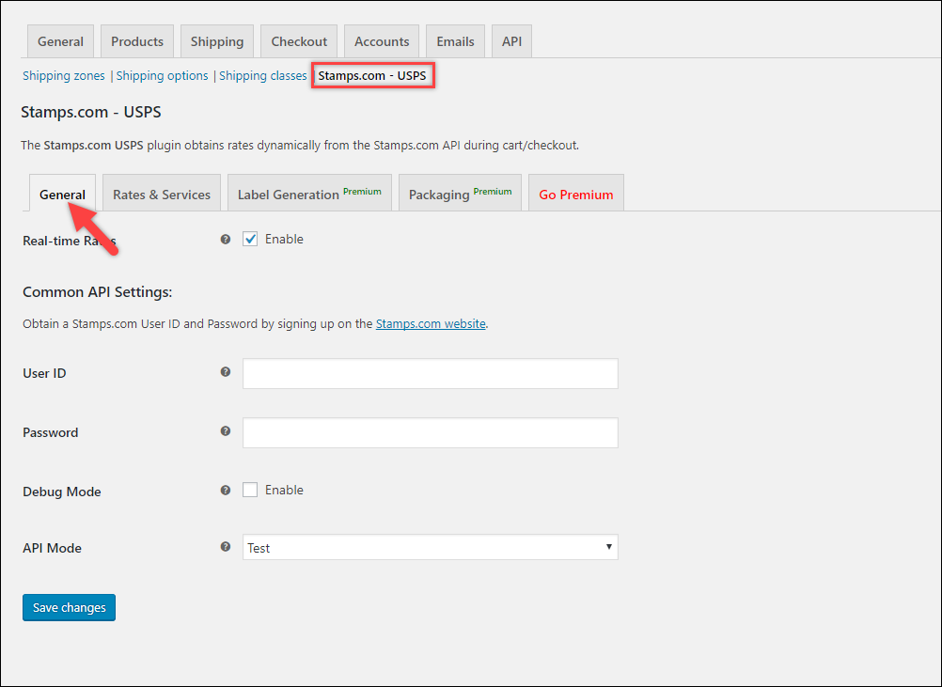Go to Shipping options link
Viewport: 942px width, 687px height.
163,76
